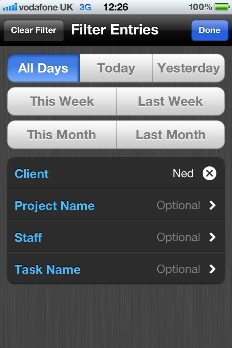Expand the Task Name chevron arrow

coord(212,269)
